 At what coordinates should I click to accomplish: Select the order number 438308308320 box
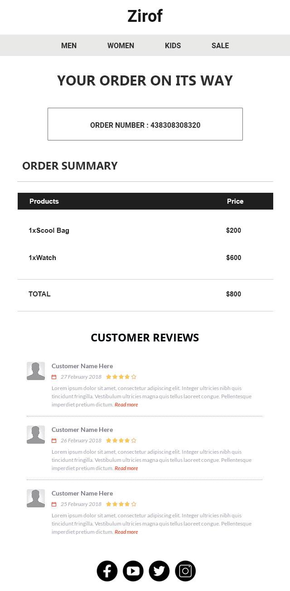tap(145, 124)
